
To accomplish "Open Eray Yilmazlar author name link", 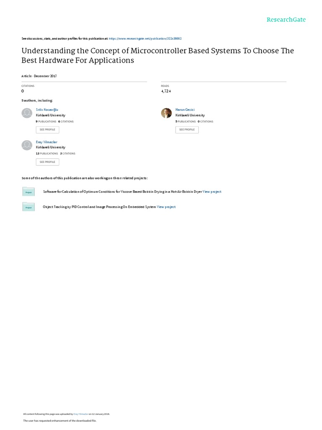I will pos(47,142).
